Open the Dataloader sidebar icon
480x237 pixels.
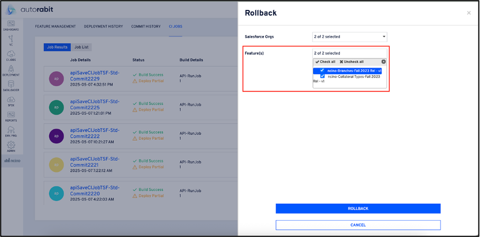(x=11, y=86)
